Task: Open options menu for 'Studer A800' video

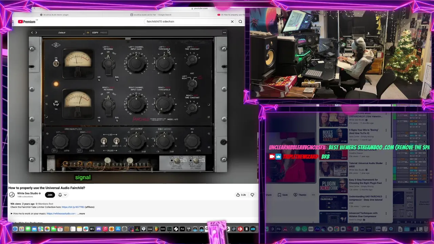Action: point(386,164)
